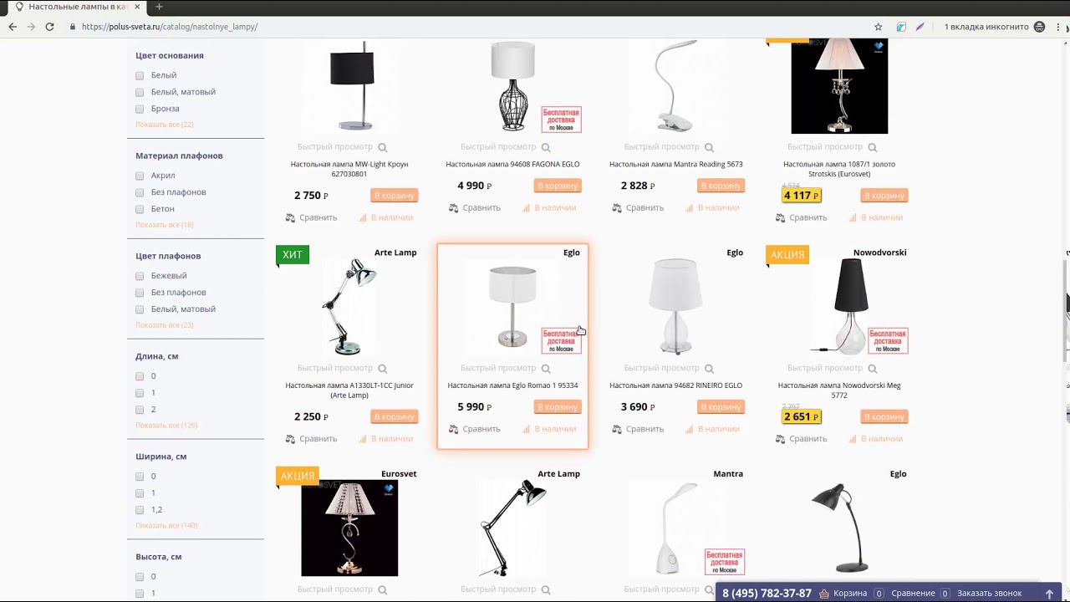The height and width of the screenshot is (602, 1070).
Task: Check the Бежевый shade color filter
Action: pos(140,276)
